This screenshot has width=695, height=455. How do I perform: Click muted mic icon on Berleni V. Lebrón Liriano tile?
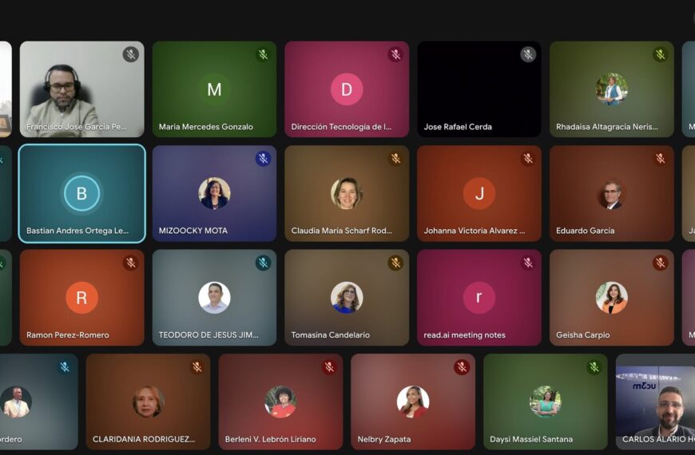329,367
